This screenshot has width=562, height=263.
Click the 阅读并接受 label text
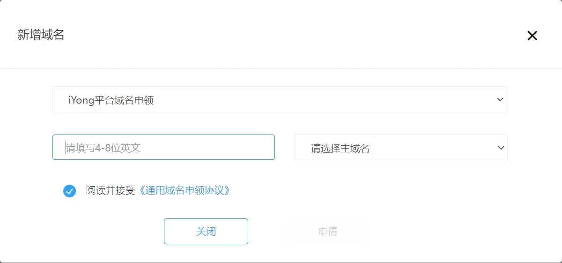111,190
